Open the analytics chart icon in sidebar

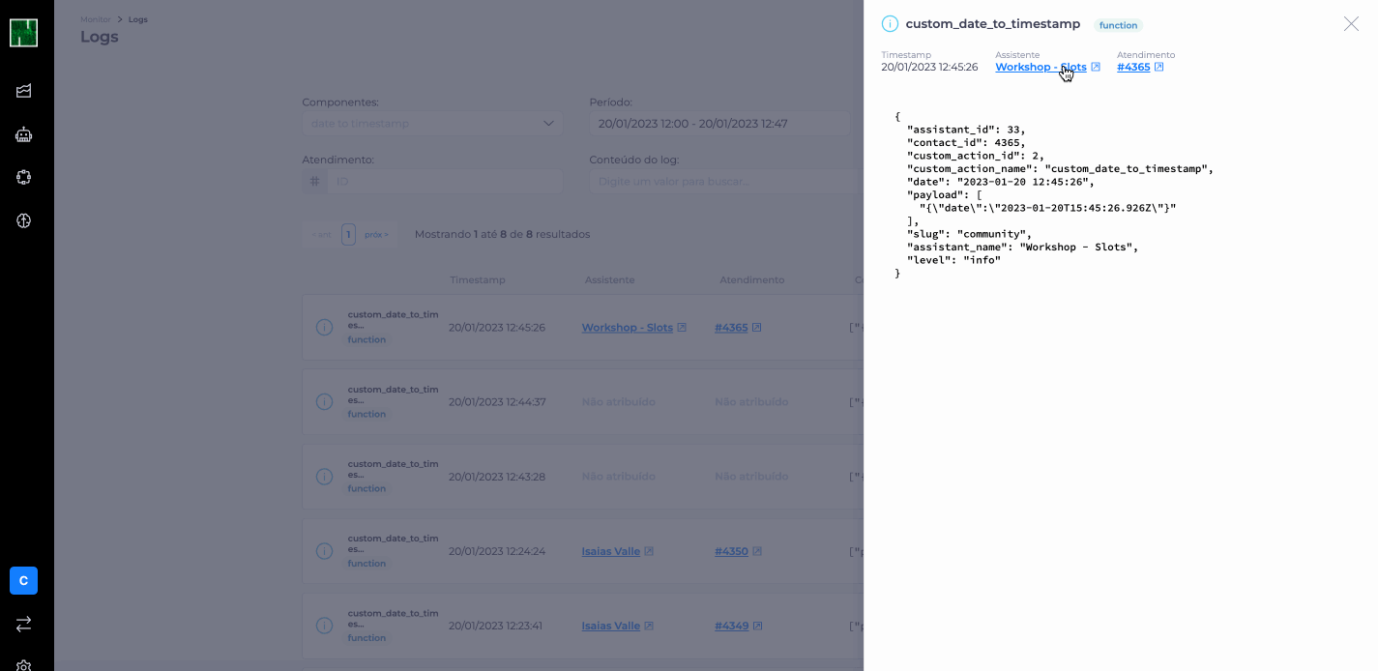click(24, 91)
